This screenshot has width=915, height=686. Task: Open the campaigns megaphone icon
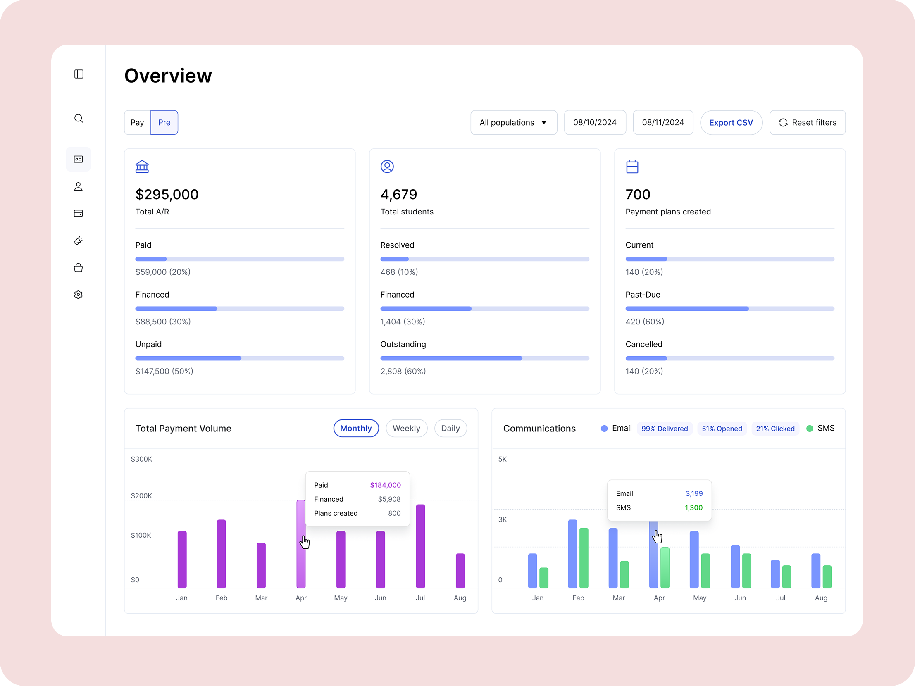pyautogui.click(x=78, y=241)
